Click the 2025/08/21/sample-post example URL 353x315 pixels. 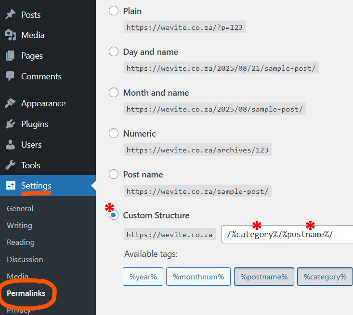tap(221, 68)
